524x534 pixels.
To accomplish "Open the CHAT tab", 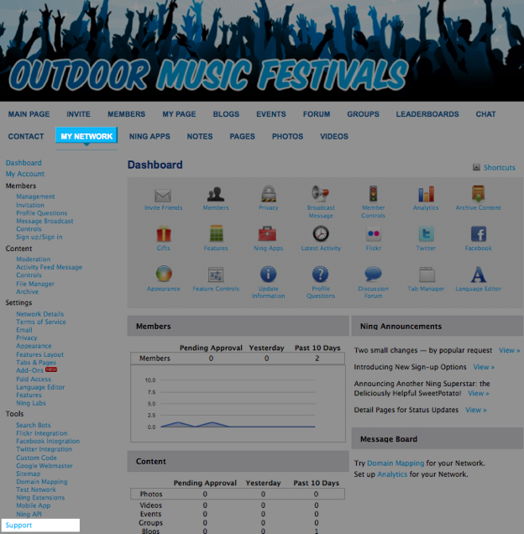I will click(x=485, y=114).
